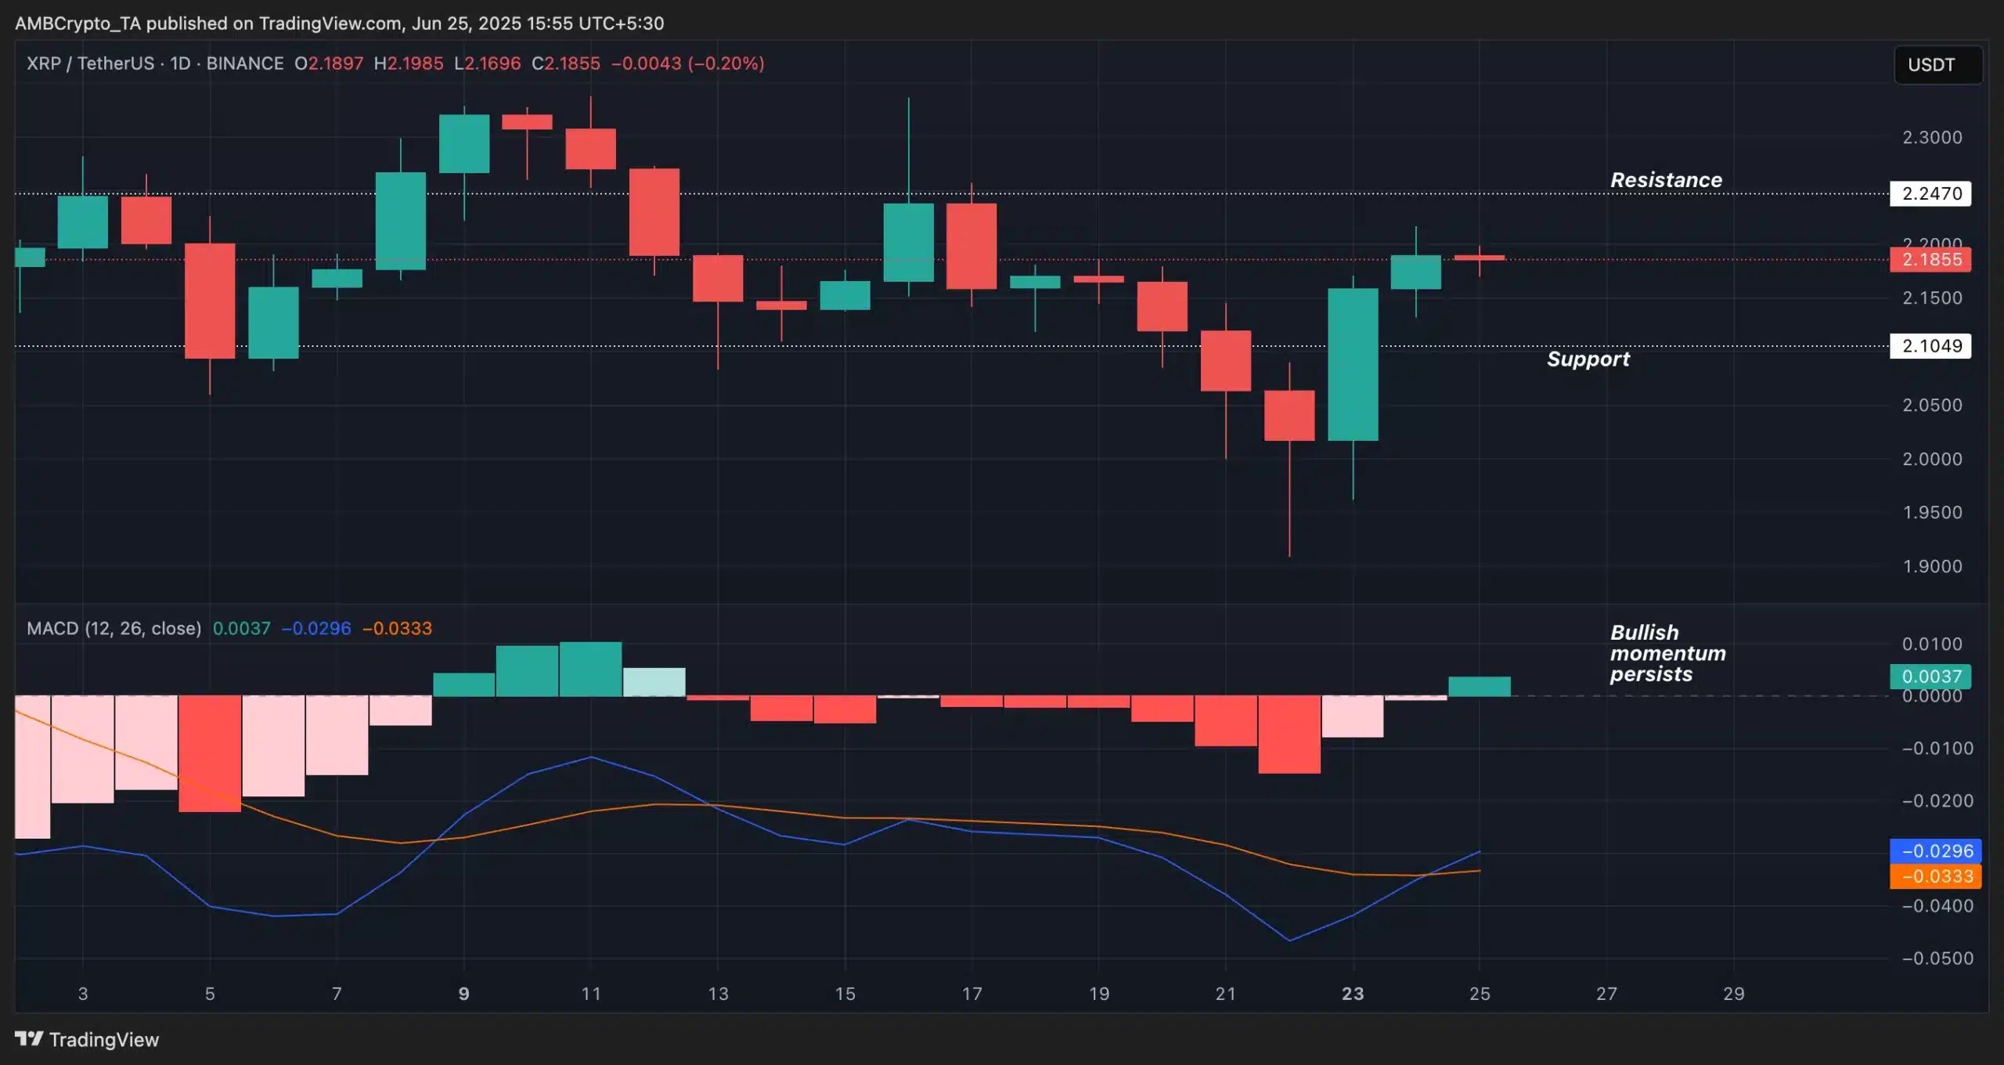Screen dimensions: 2004x1065
Task: Open the TradingView.com publication link
Action: coord(327,23)
